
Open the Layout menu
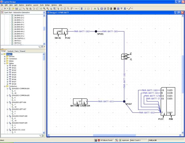[x=36, y=5]
